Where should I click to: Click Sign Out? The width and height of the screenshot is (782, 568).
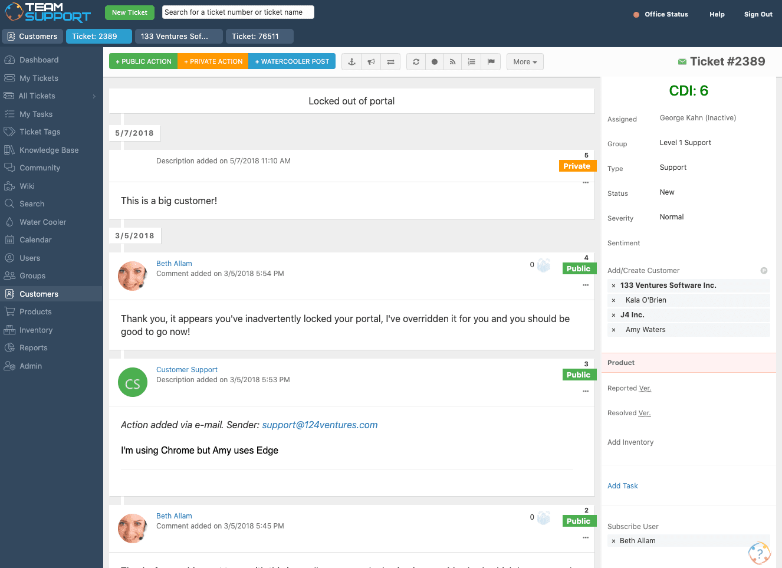pos(758,14)
